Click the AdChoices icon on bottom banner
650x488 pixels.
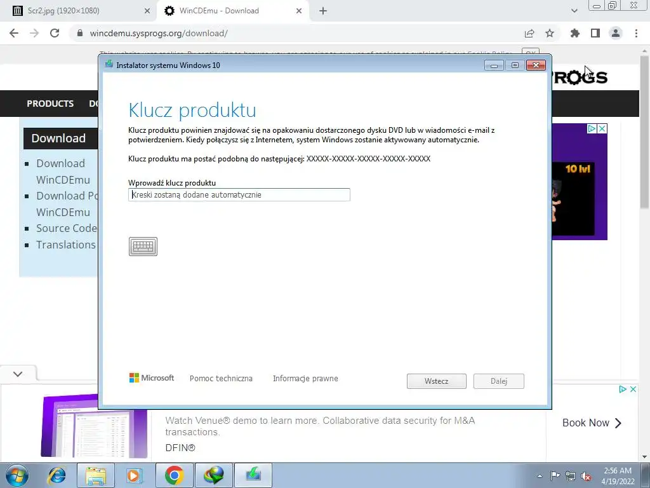pyautogui.click(x=623, y=390)
